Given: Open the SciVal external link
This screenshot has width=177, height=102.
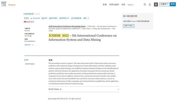Looking at the screenshot, I should pyautogui.click(x=131, y=5).
